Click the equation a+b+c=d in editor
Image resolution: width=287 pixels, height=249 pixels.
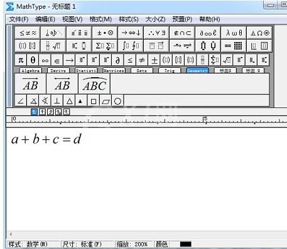(x=46, y=139)
